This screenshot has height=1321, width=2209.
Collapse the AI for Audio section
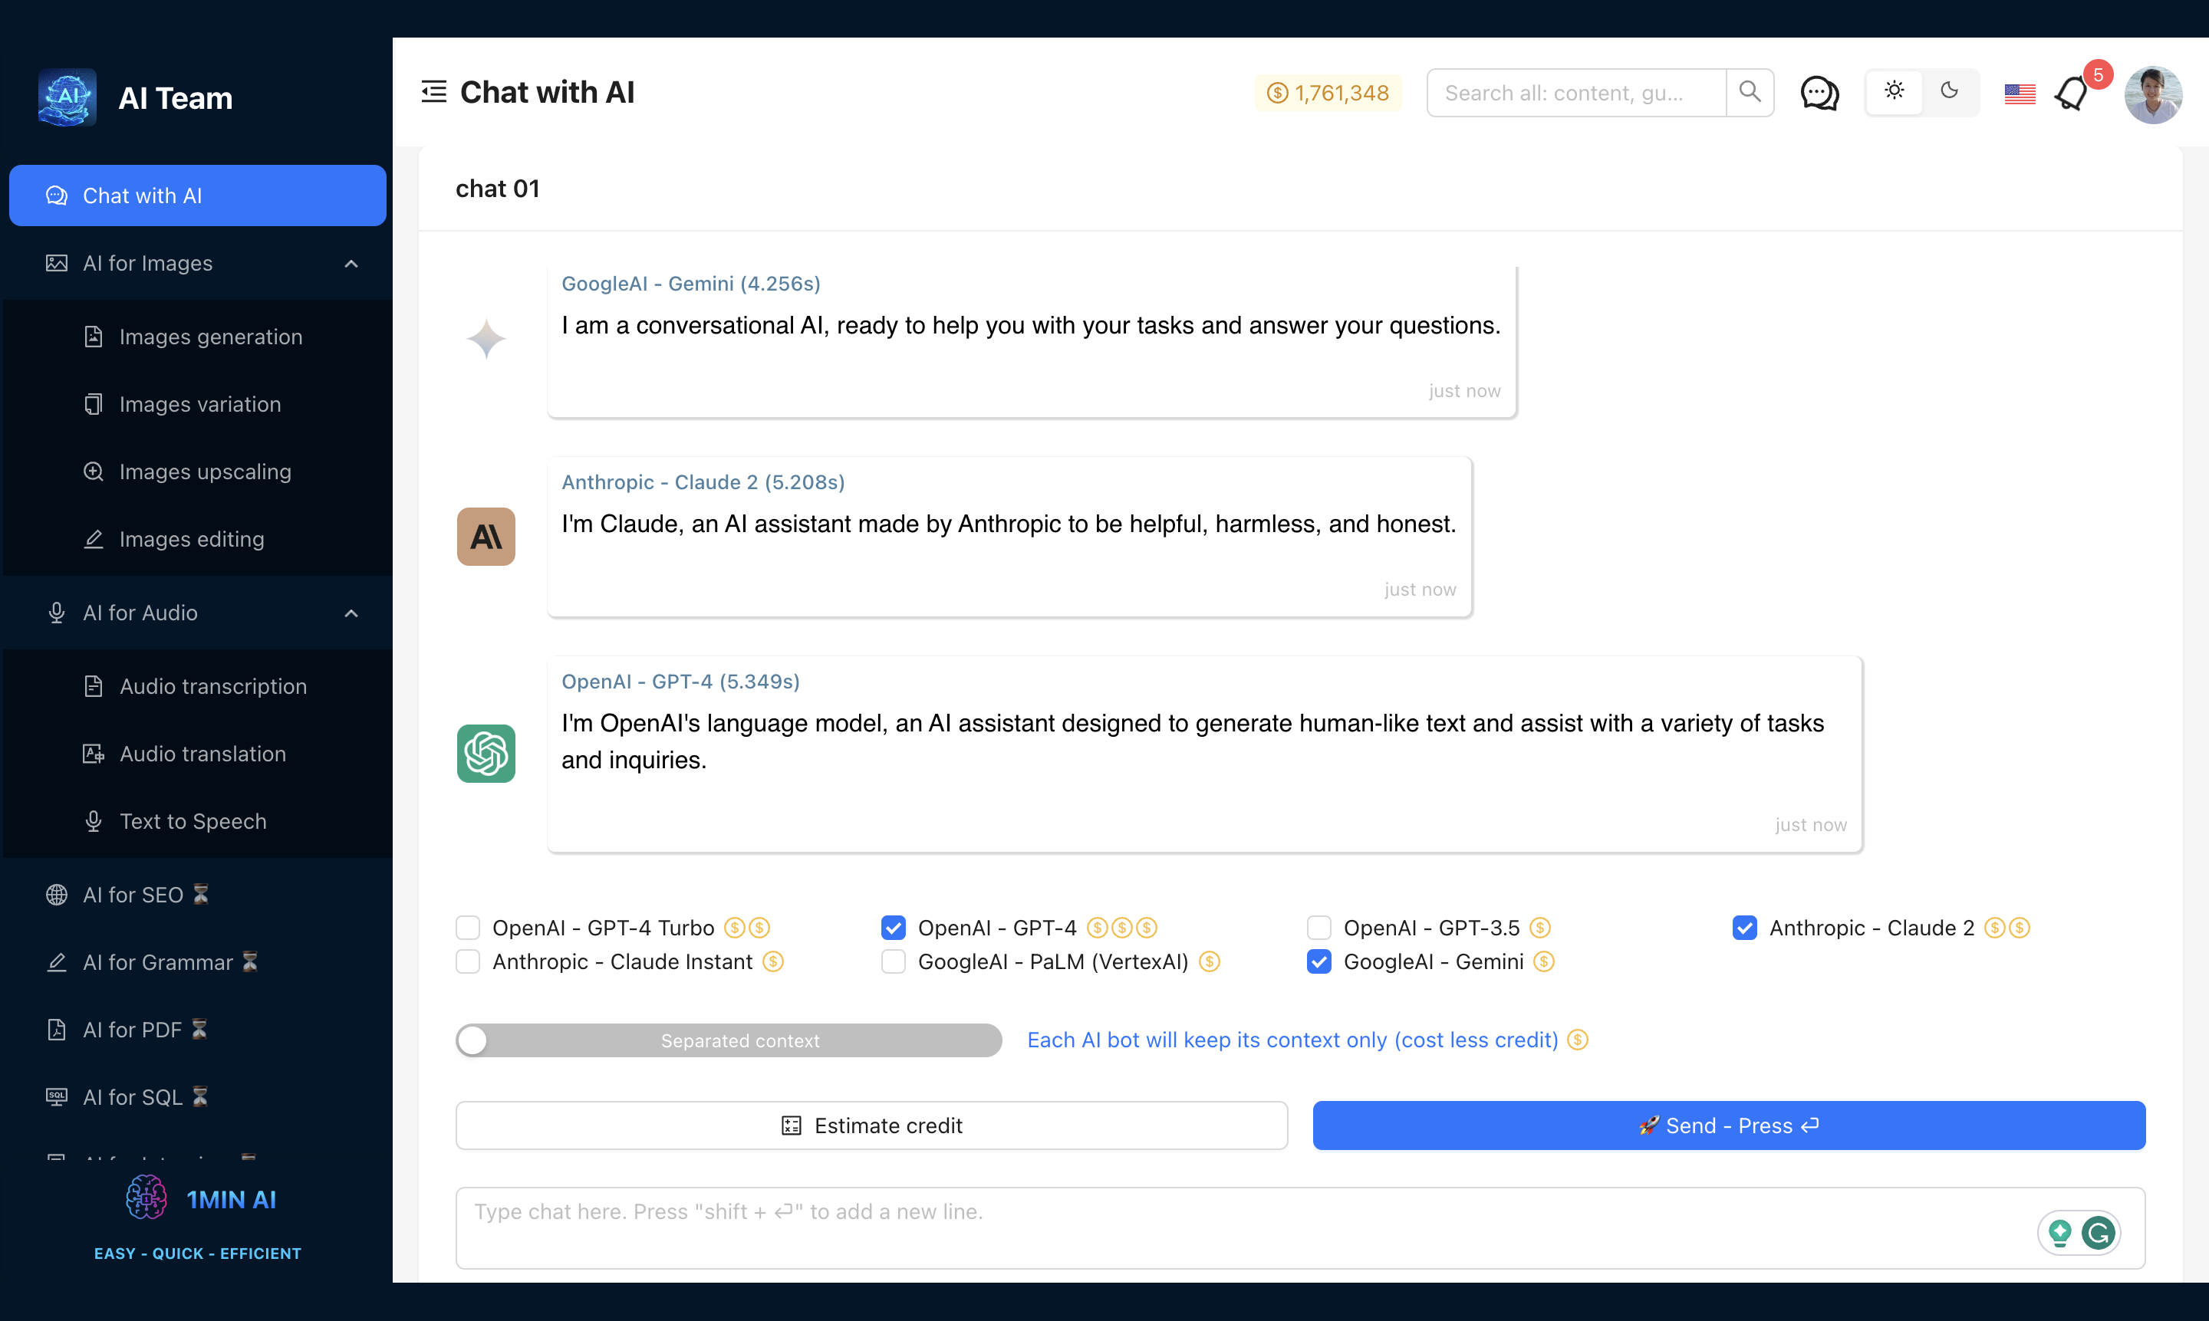[x=351, y=613]
